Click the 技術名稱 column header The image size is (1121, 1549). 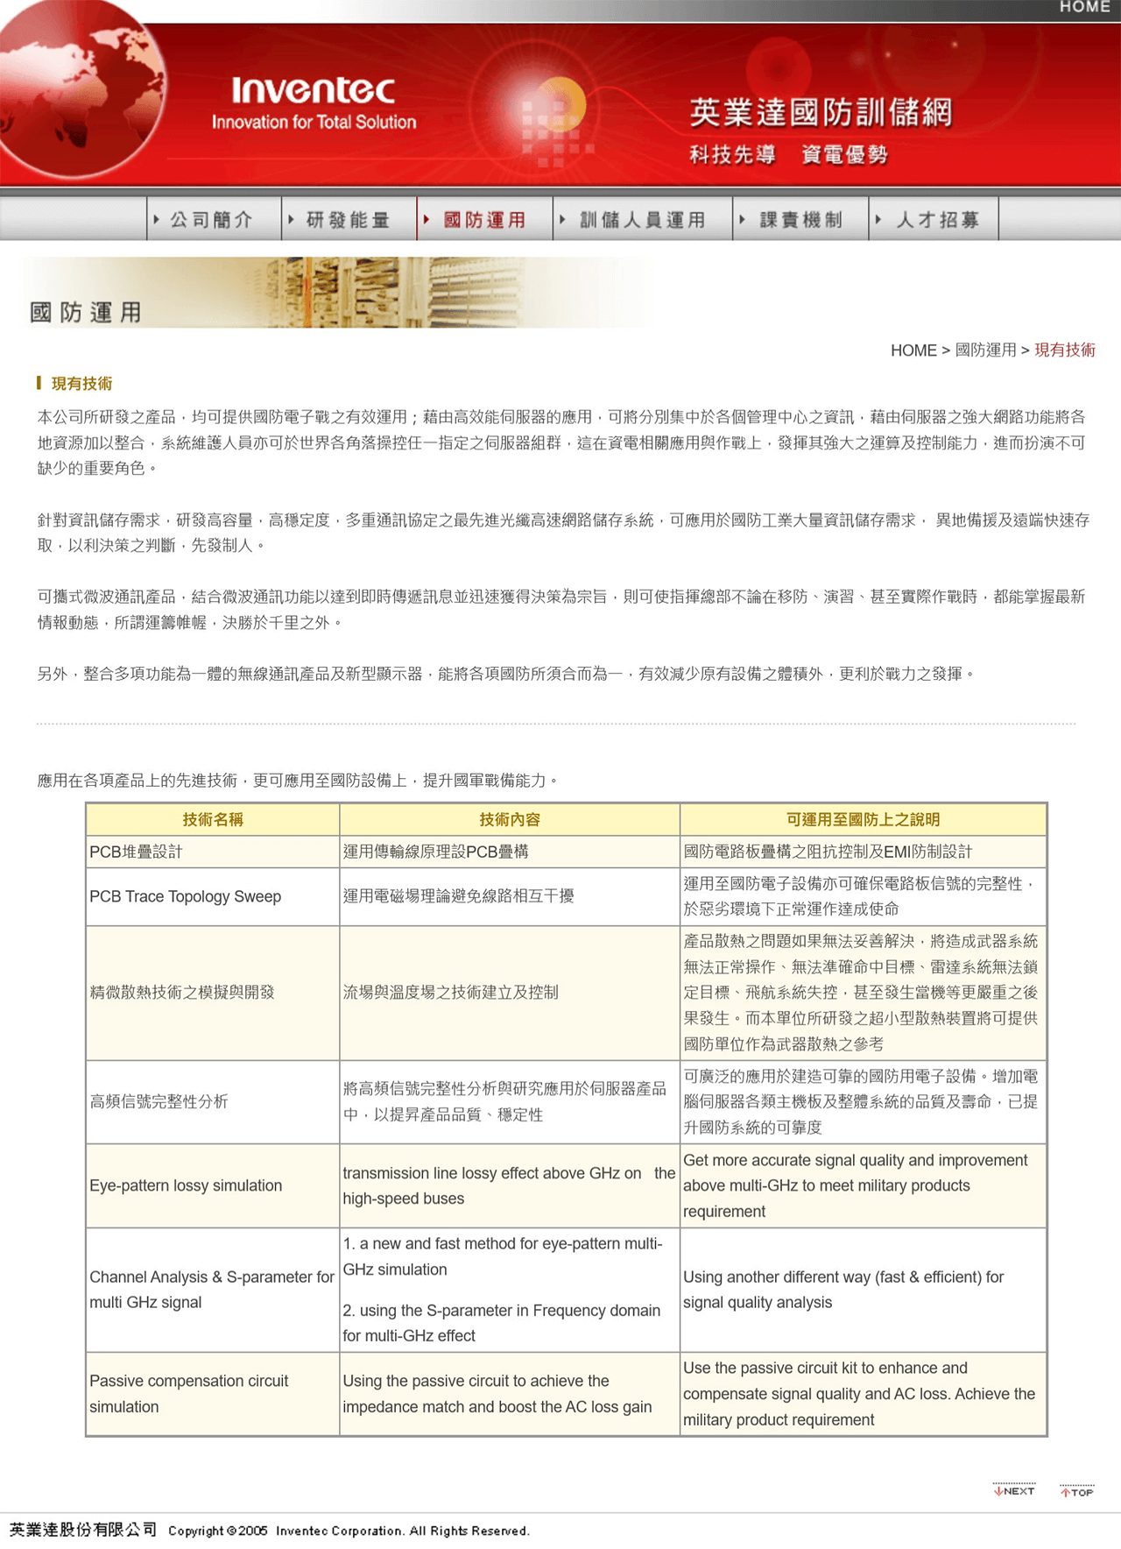point(213,819)
